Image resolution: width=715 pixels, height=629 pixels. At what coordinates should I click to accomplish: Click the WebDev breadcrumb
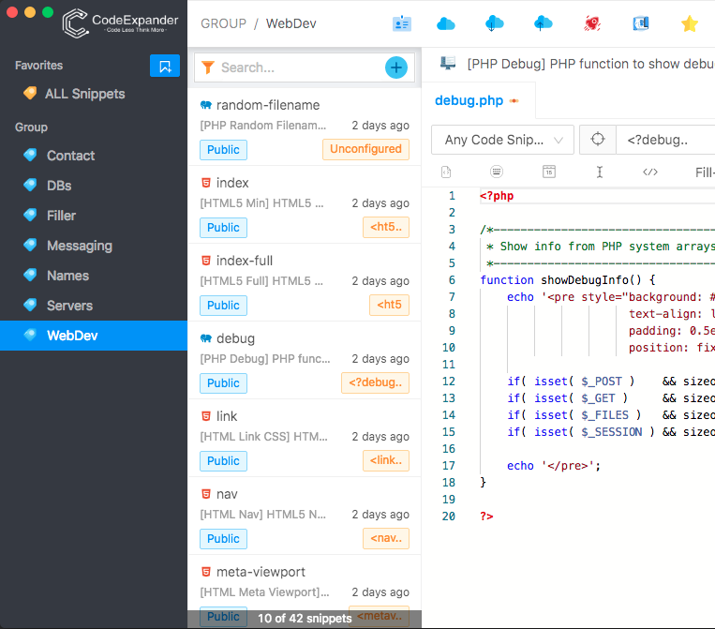pyautogui.click(x=290, y=23)
